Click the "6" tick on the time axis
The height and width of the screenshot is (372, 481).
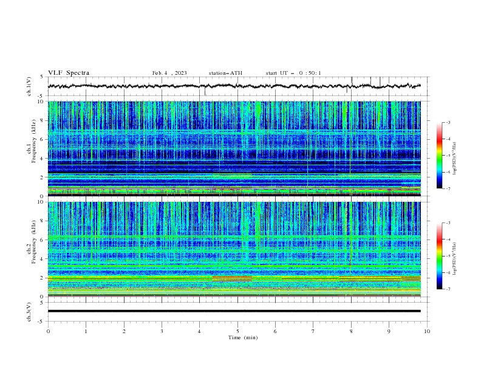[275, 331]
